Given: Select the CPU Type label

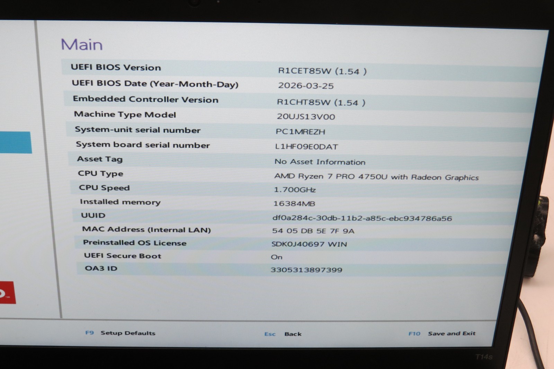Looking at the screenshot, I should tap(100, 174).
